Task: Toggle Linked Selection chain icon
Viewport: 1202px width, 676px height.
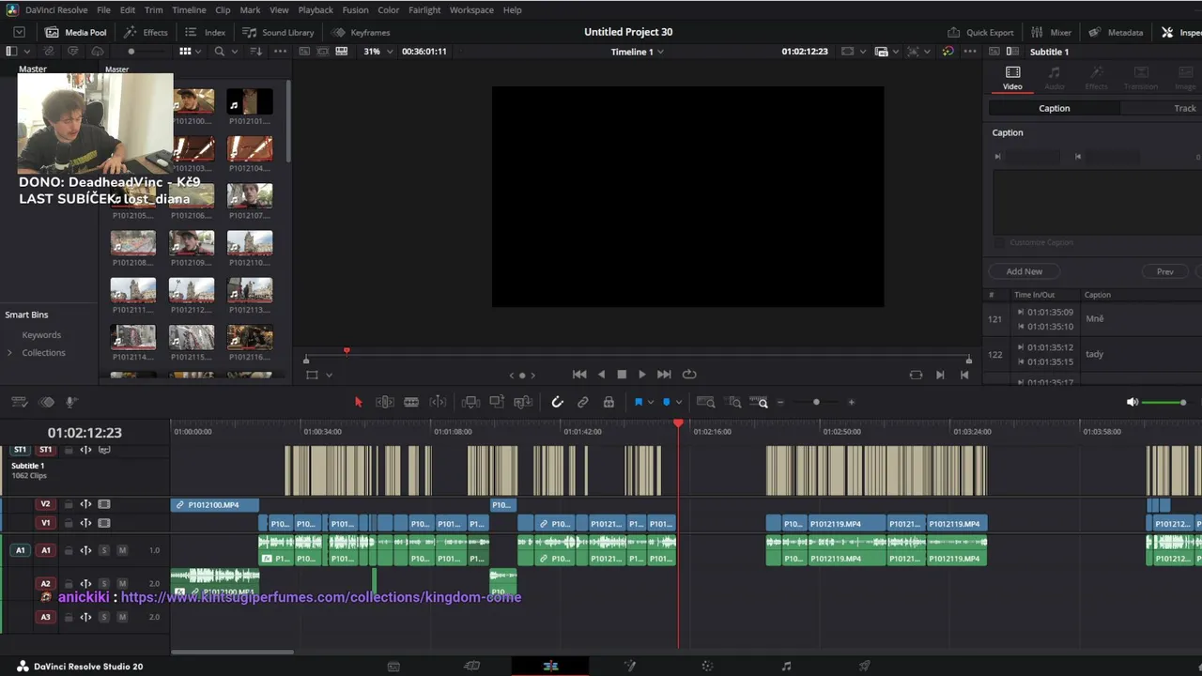Action: click(583, 402)
